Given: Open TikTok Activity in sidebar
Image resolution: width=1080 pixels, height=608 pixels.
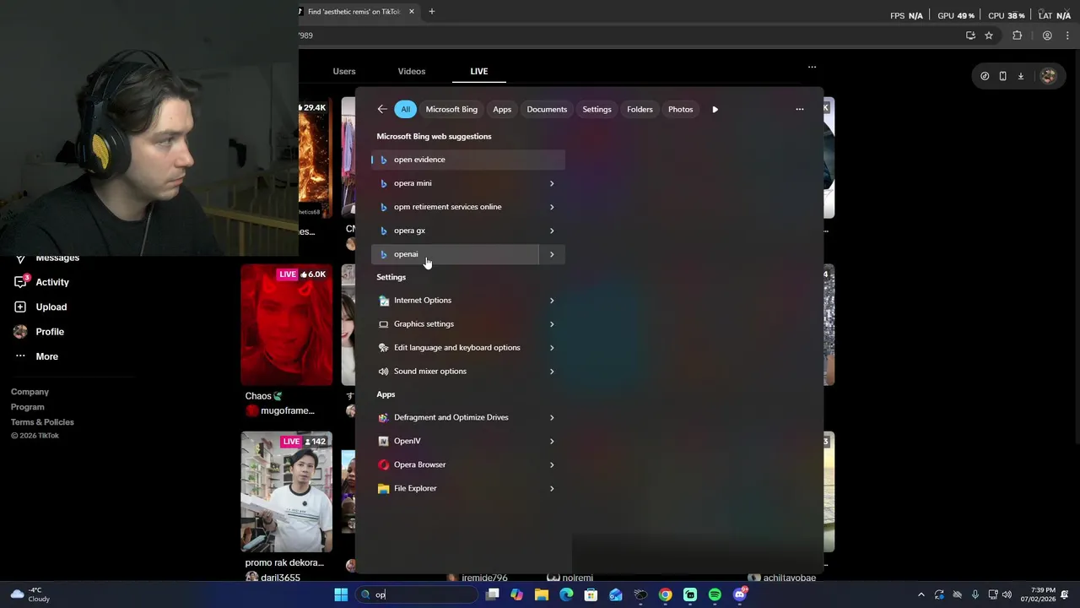Looking at the screenshot, I should [x=41, y=282].
